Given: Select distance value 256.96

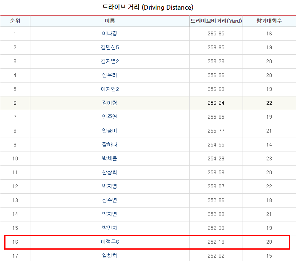Looking at the screenshot, I should pos(216,75).
